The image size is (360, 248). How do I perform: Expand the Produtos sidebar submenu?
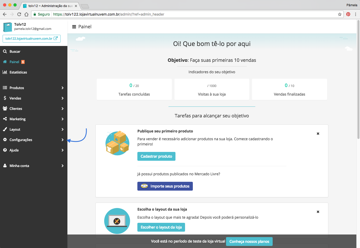pyautogui.click(x=62, y=88)
